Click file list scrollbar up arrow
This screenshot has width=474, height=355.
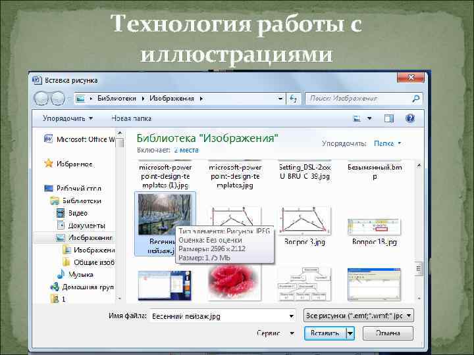(x=419, y=165)
